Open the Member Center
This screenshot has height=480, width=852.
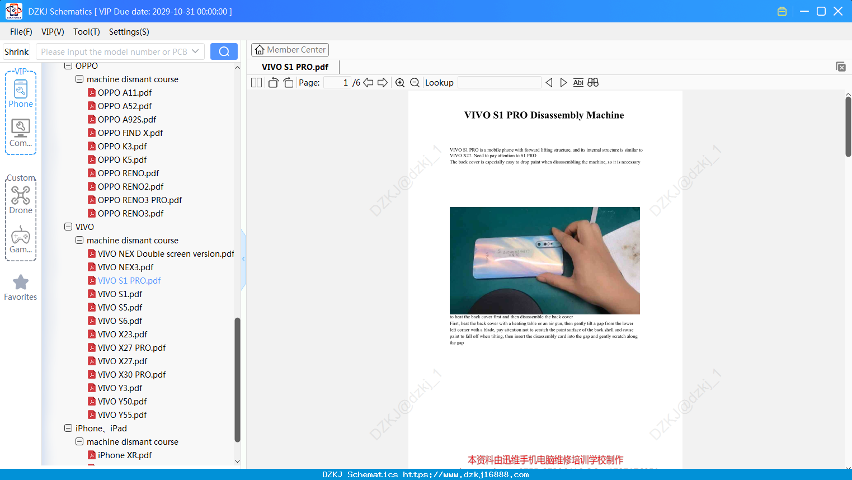290,50
